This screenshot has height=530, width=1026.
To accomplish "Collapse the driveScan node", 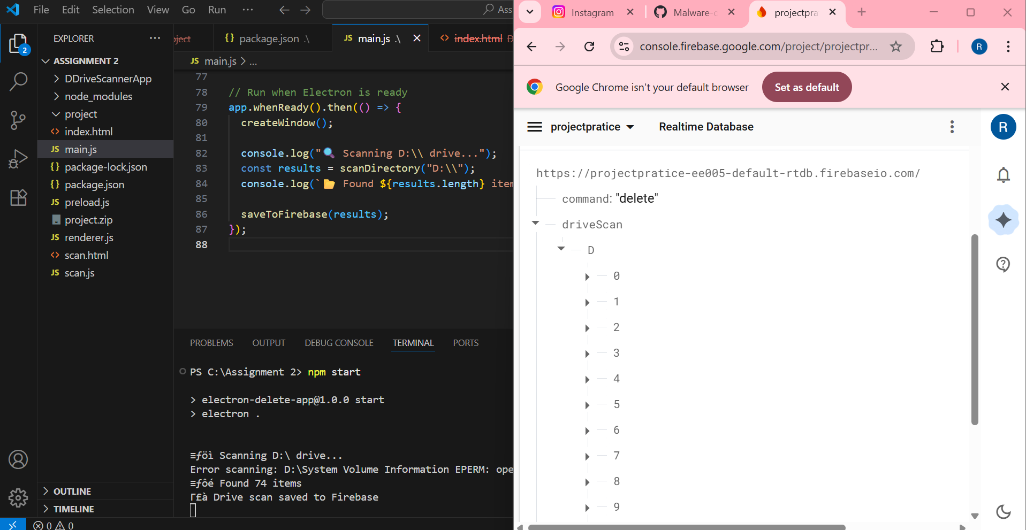I will tap(535, 224).
